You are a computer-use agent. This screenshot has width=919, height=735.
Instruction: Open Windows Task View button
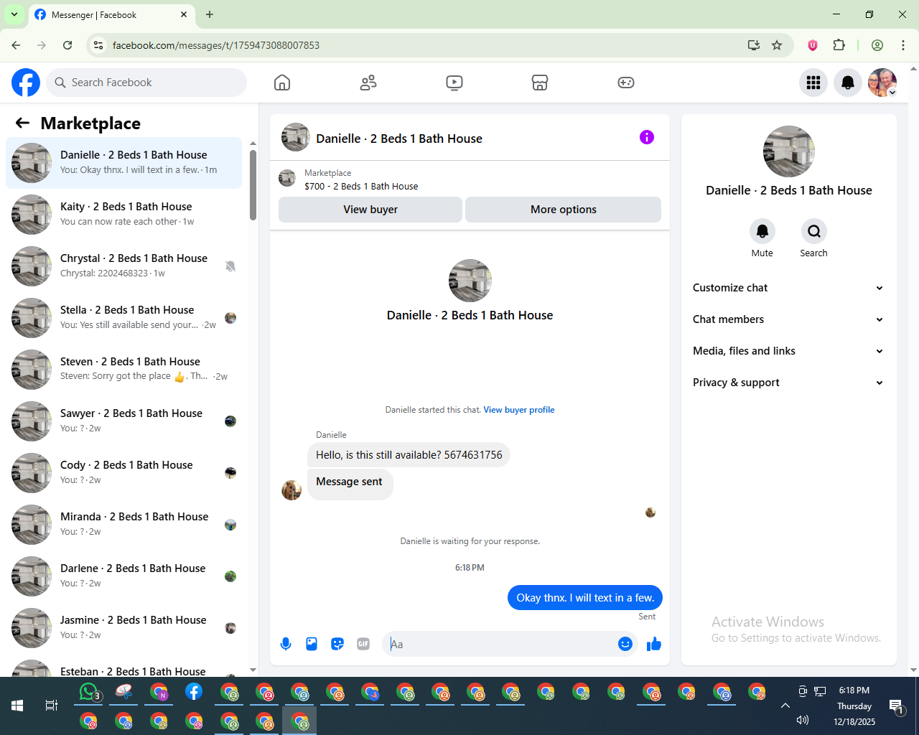click(x=51, y=706)
